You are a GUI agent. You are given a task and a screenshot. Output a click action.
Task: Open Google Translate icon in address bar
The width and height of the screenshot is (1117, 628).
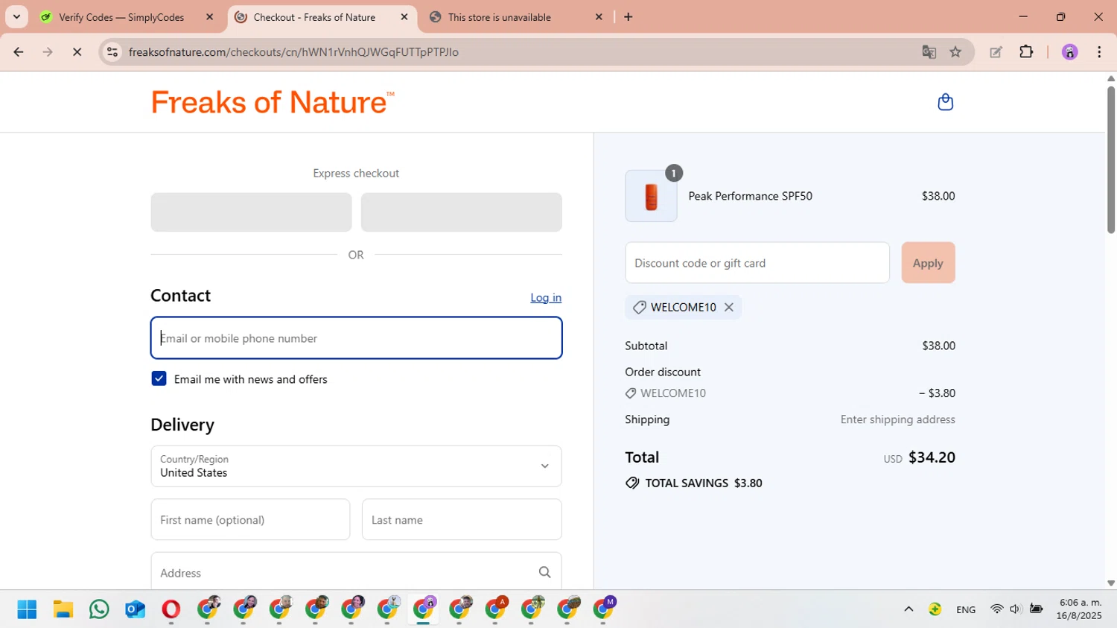[929, 52]
